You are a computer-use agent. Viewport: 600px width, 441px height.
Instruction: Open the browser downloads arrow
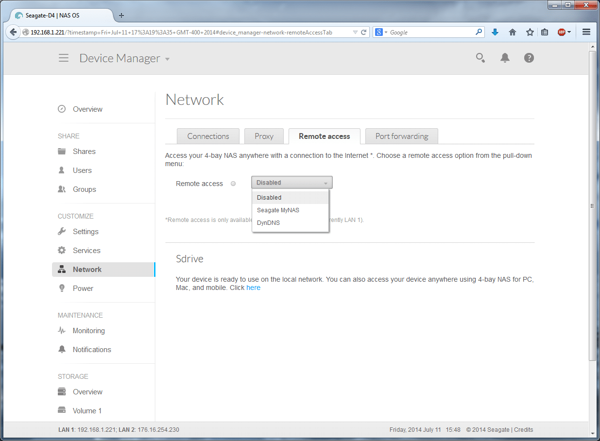click(495, 33)
